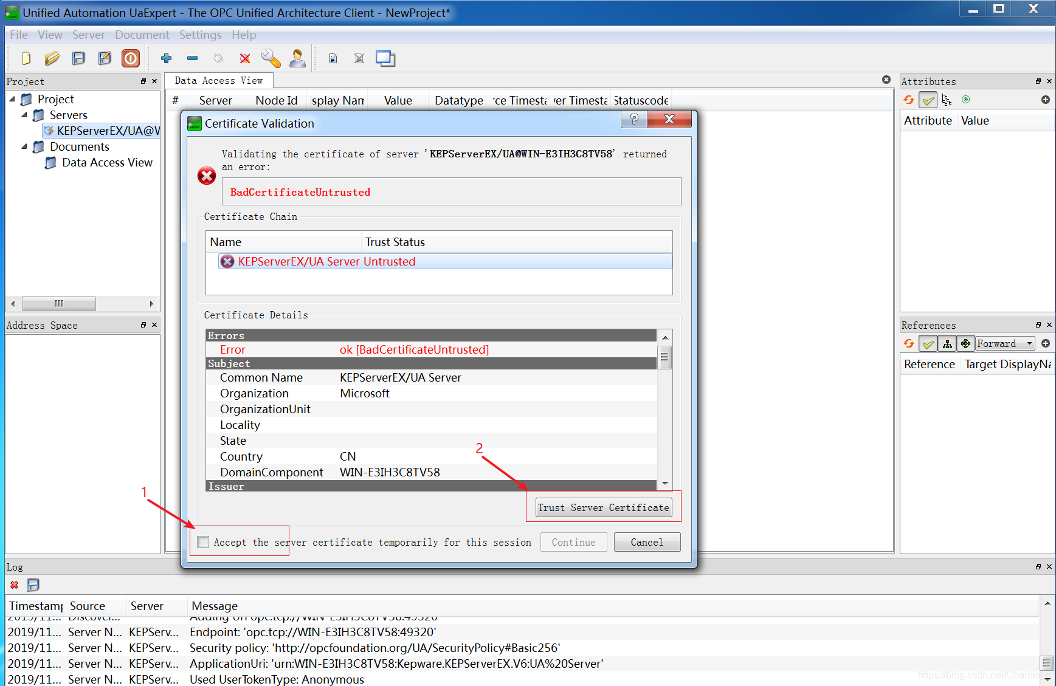This screenshot has height=686, width=1056.
Task: Click the Statuscode column header
Action: pyautogui.click(x=641, y=100)
